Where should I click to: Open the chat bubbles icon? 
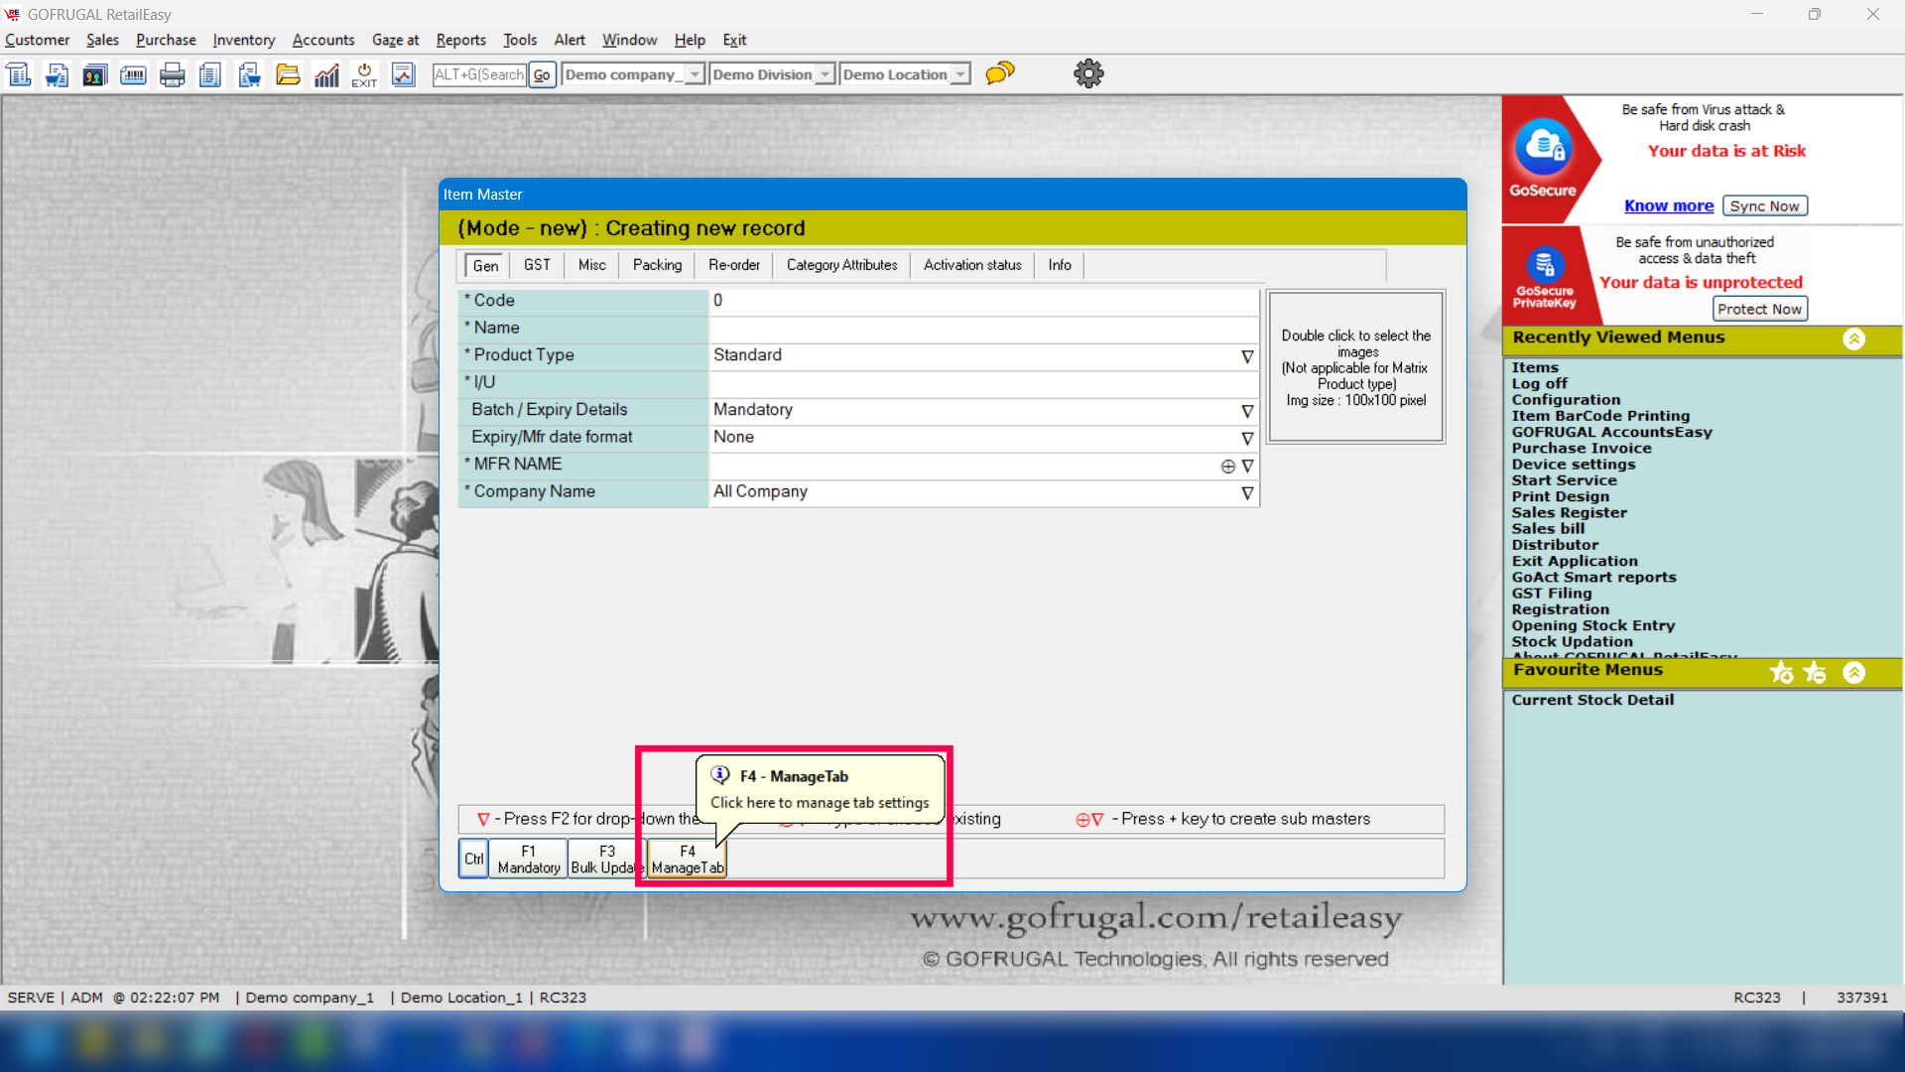pyautogui.click(x=999, y=73)
